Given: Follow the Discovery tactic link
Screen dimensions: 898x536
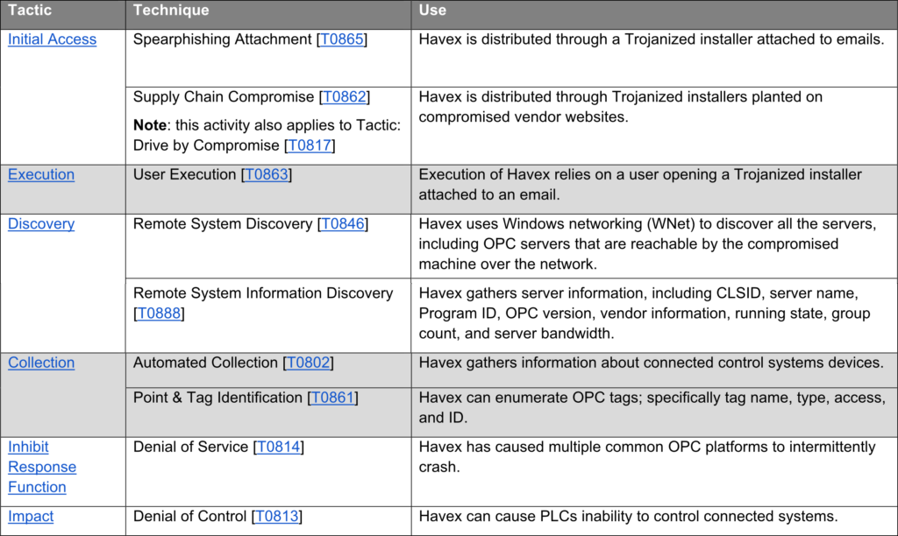Looking at the screenshot, I should point(41,223).
